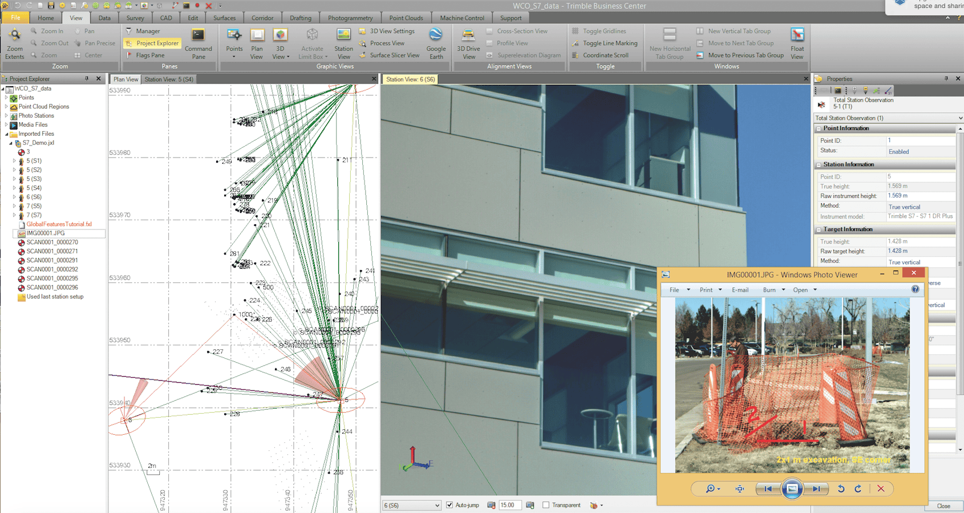Open the station selector 6 (S6) combo box
This screenshot has width=964, height=513.
(x=412, y=506)
